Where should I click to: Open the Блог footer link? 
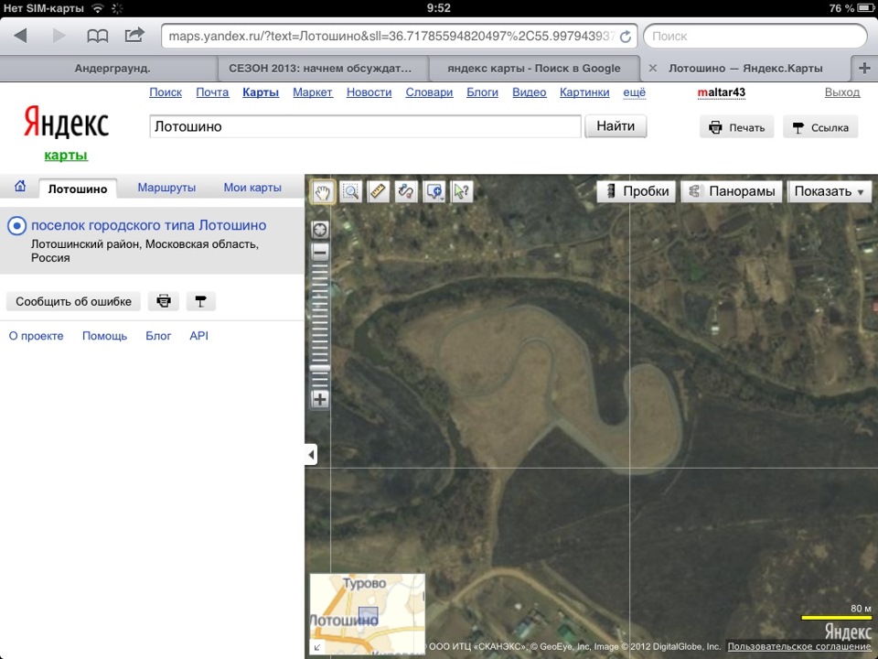(x=158, y=336)
